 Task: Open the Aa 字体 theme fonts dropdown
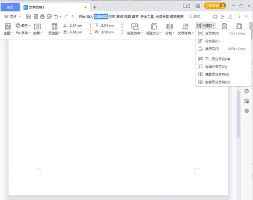pos(23,33)
